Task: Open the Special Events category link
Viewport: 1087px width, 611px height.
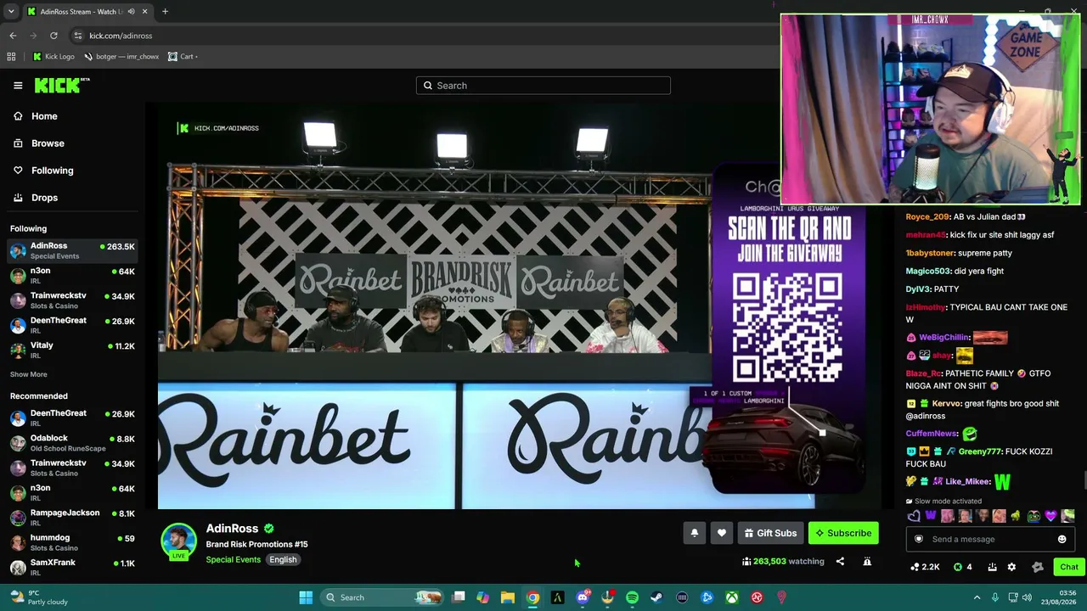Action: [x=233, y=560]
